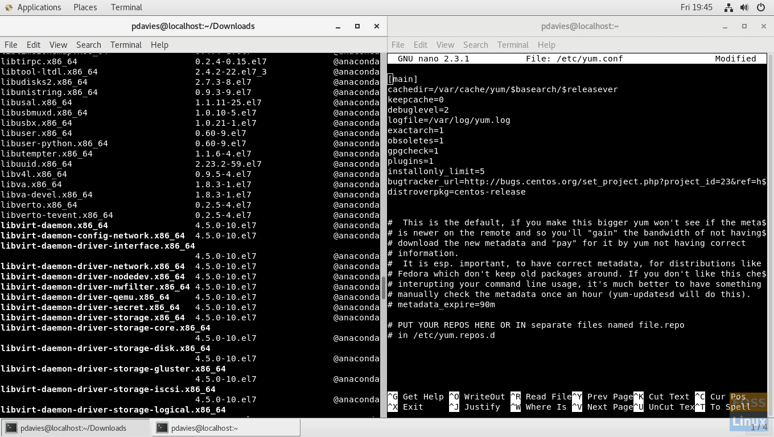Click the Modified status in nano header

click(x=735, y=59)
